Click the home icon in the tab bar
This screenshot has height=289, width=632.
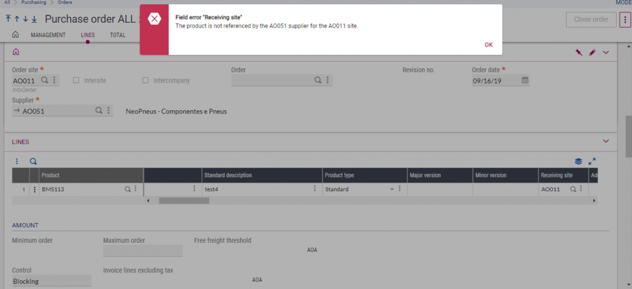tap(15, 35)
